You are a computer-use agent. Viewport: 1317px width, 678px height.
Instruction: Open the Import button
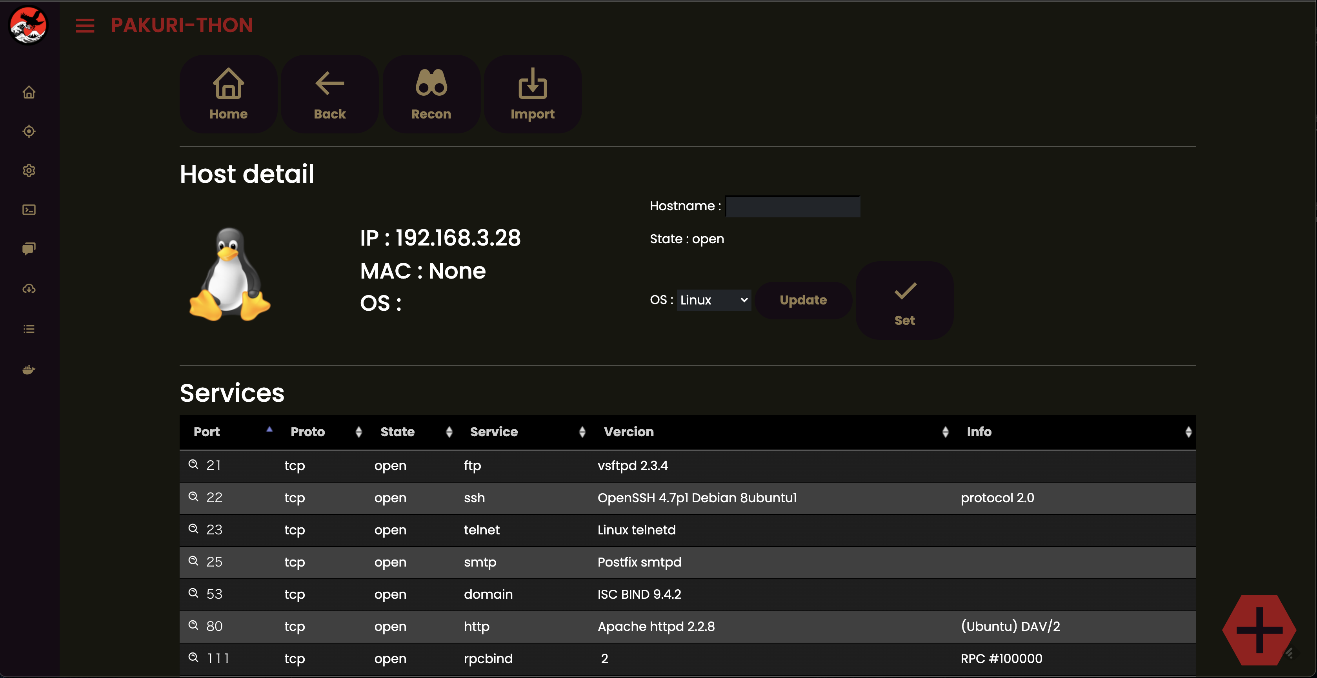[x=533, y=94]
